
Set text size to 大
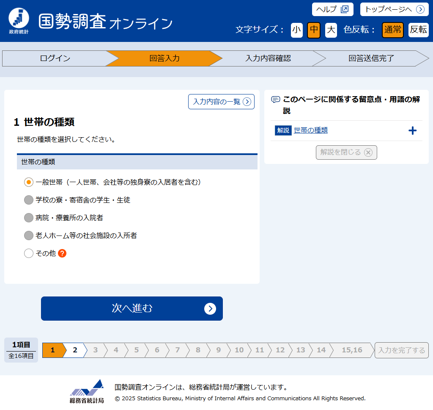[x=331, y=30]
